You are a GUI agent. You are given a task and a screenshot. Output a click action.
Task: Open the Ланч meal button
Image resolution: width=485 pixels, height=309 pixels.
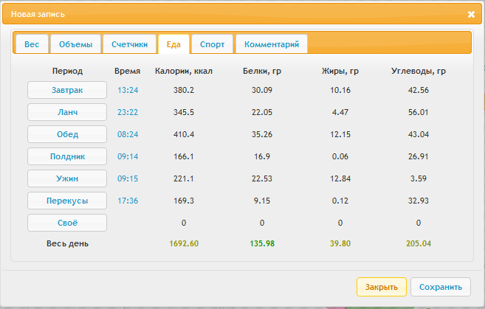[67, 112]
